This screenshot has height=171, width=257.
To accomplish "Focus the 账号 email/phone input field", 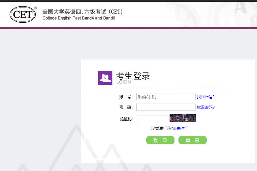I will (166, 97).
